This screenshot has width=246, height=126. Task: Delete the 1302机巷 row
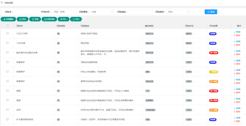(237, 45)
